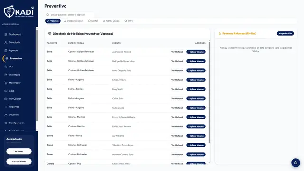Viewport: 304px width, 171px height.
Task: View historial for Paula Delgado Soto's Bella
Action: pyautogui.click(x=177, y=71)
